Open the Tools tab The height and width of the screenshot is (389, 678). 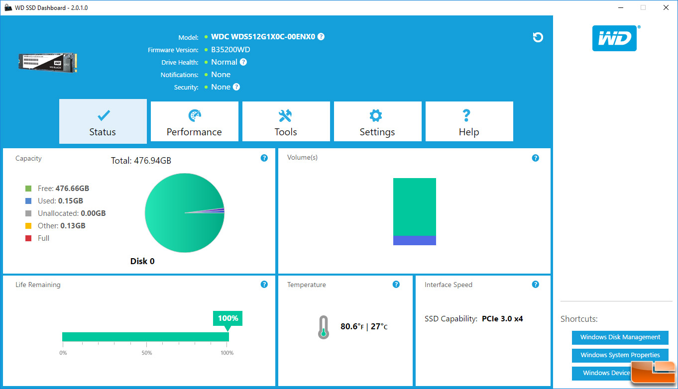[286, 121]
